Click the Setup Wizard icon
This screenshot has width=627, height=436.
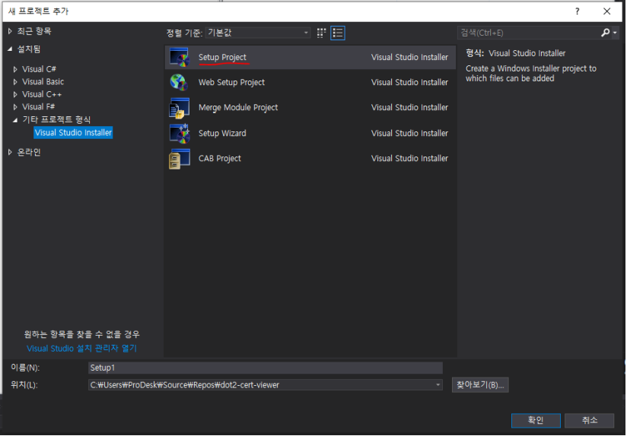tap(179, 134)
